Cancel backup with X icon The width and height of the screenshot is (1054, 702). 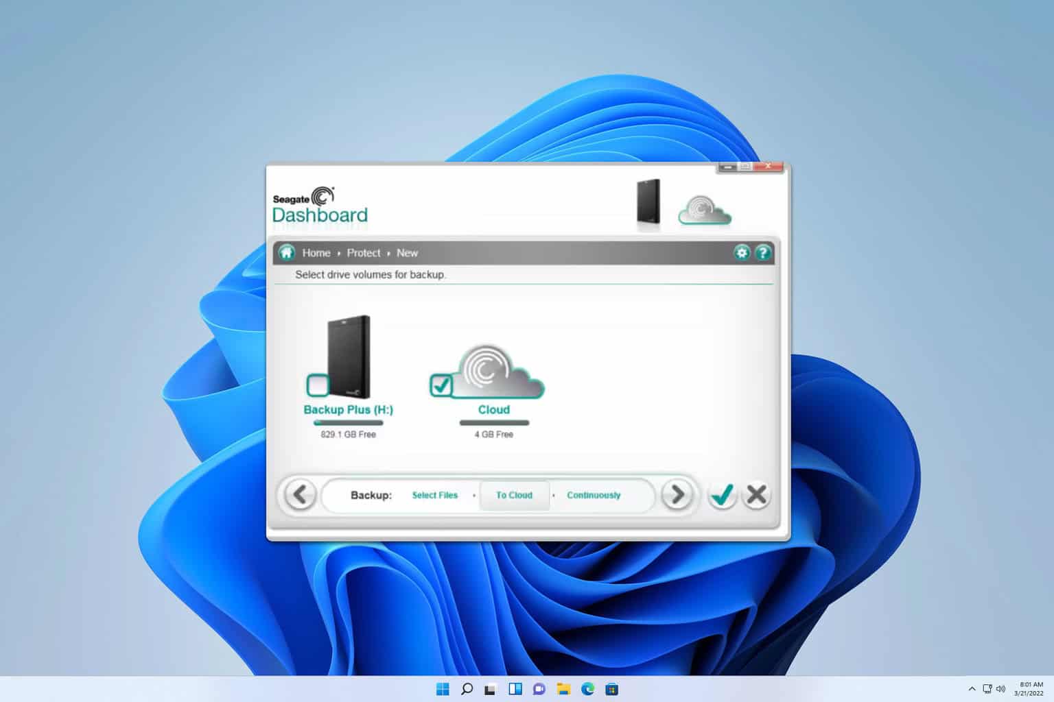tap(757, 494)
